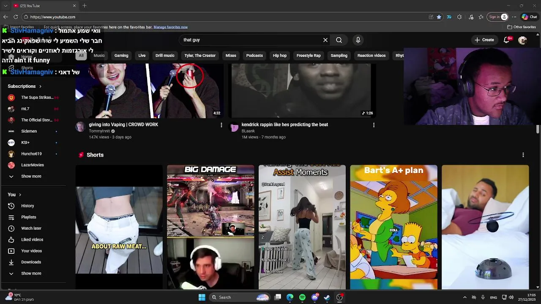Open the ABOUT RAW MEAT Short
541x304 pixels.
click(x=119, y=227)
